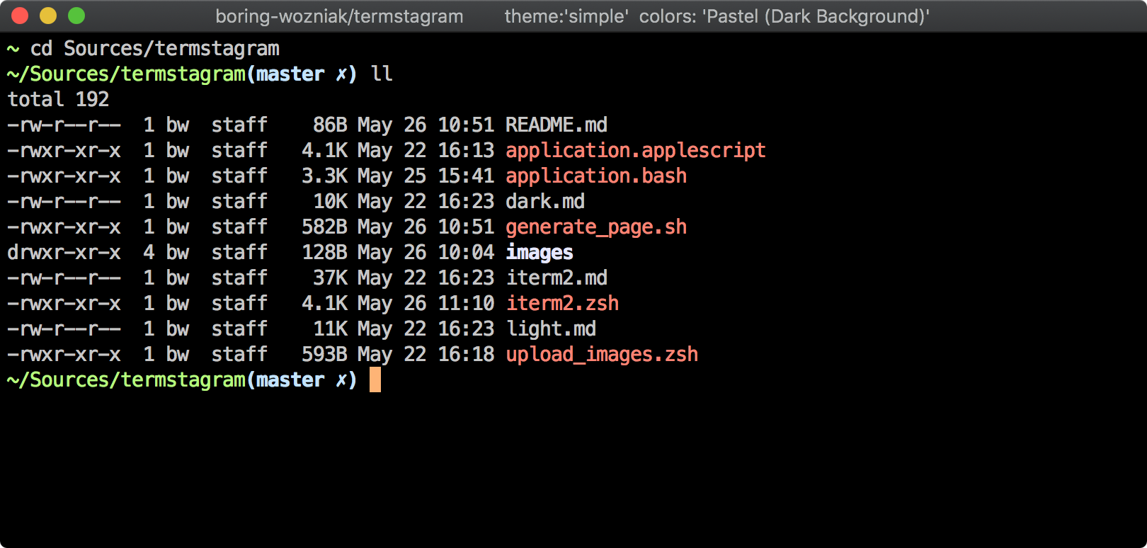Click the iterm2.zsh file name

point(561,304)
